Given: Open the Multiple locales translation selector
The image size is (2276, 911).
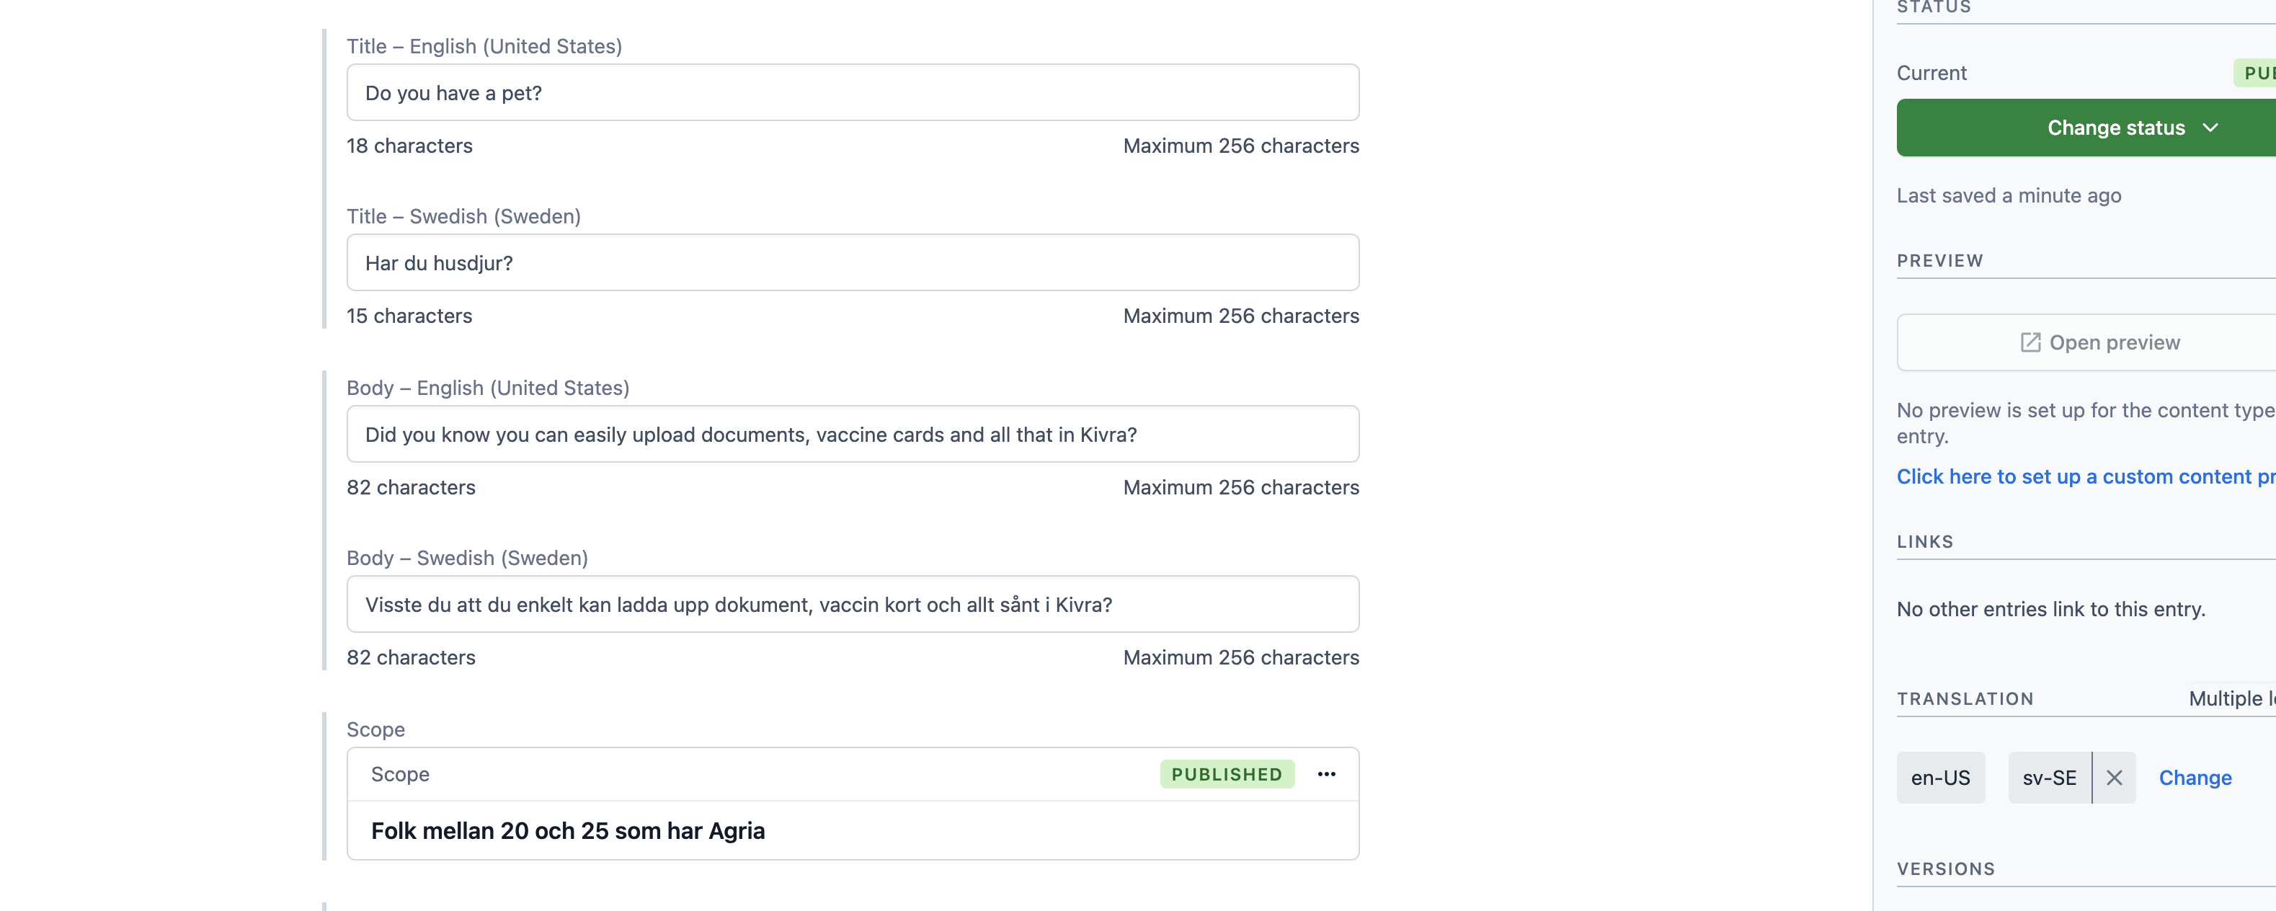Looking at the screenshot, I should coord(2231,698).
